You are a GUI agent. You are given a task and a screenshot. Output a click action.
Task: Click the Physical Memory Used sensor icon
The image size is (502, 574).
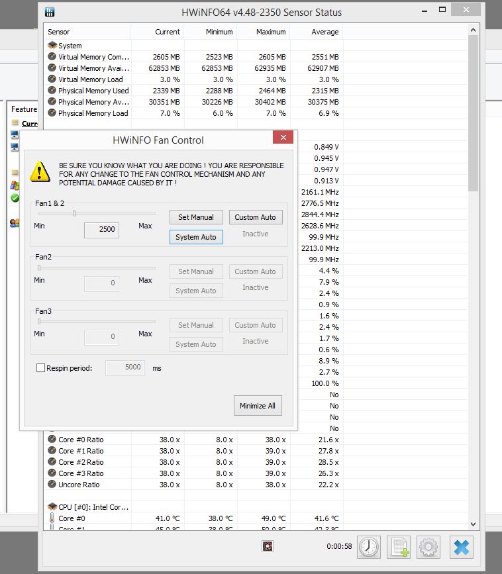click(52, 91)
